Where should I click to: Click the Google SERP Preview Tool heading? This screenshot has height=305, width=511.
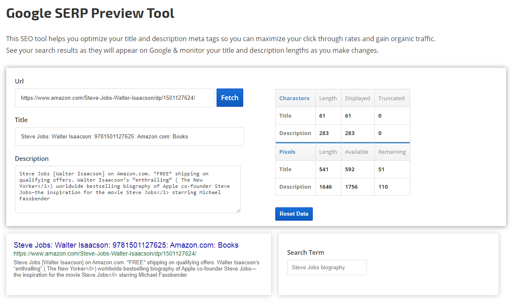[x=90, y=13]
